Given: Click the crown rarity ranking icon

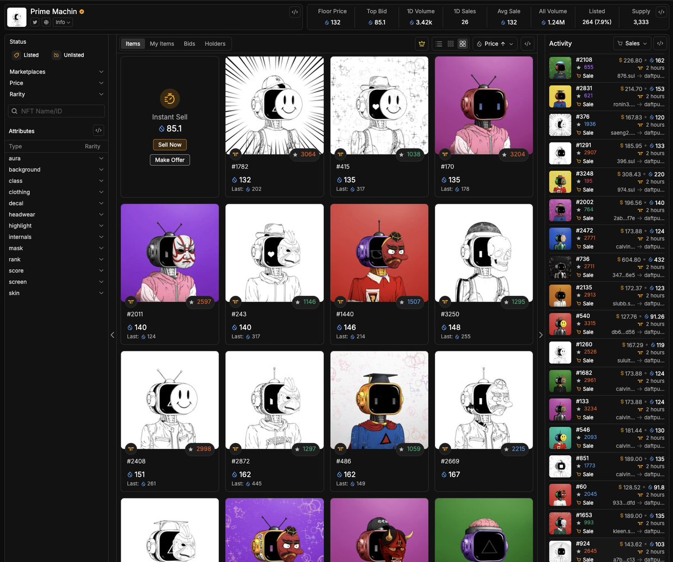Looking at the screenshot, I should coord(422,44).
